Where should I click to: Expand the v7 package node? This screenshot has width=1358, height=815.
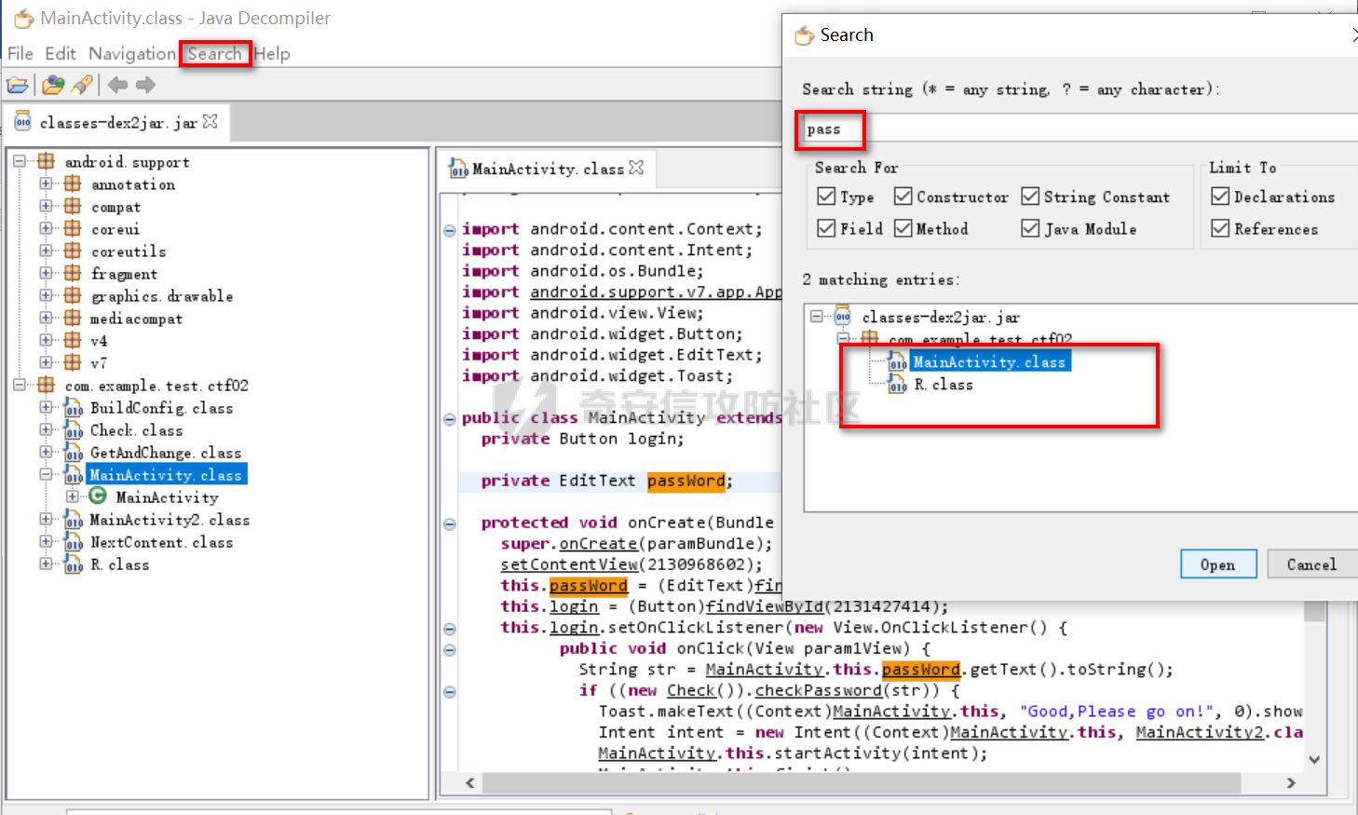tap(46, 362)
